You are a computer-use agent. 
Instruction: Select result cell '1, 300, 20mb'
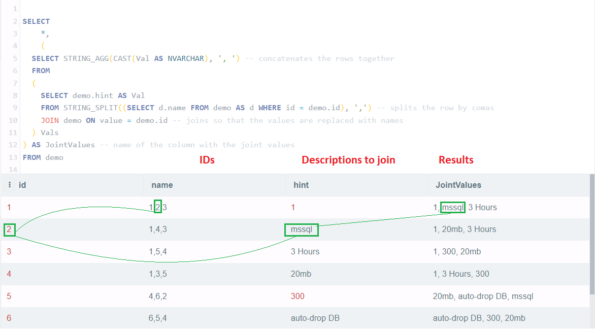point(457,252)
